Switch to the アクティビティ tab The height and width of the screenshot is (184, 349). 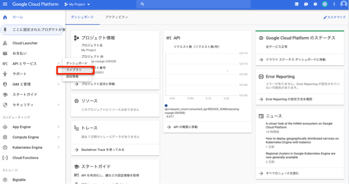(116, 17)
